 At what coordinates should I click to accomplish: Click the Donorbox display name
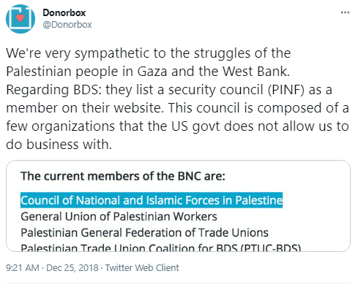point(64,12)
